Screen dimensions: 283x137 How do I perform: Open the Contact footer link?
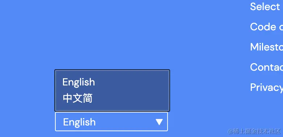point(266,67)
